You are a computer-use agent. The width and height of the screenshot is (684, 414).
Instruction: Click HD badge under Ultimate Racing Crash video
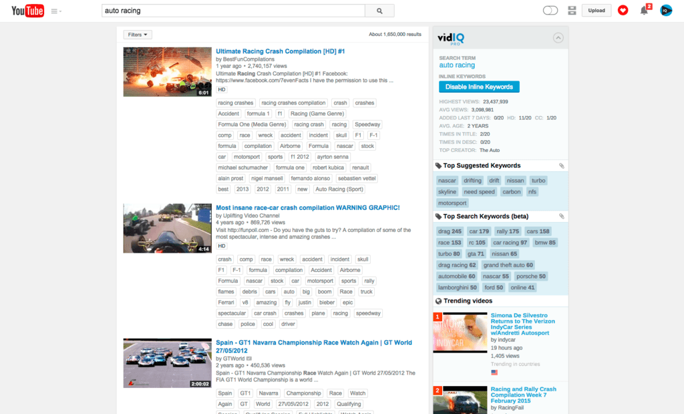pos(222,90)
